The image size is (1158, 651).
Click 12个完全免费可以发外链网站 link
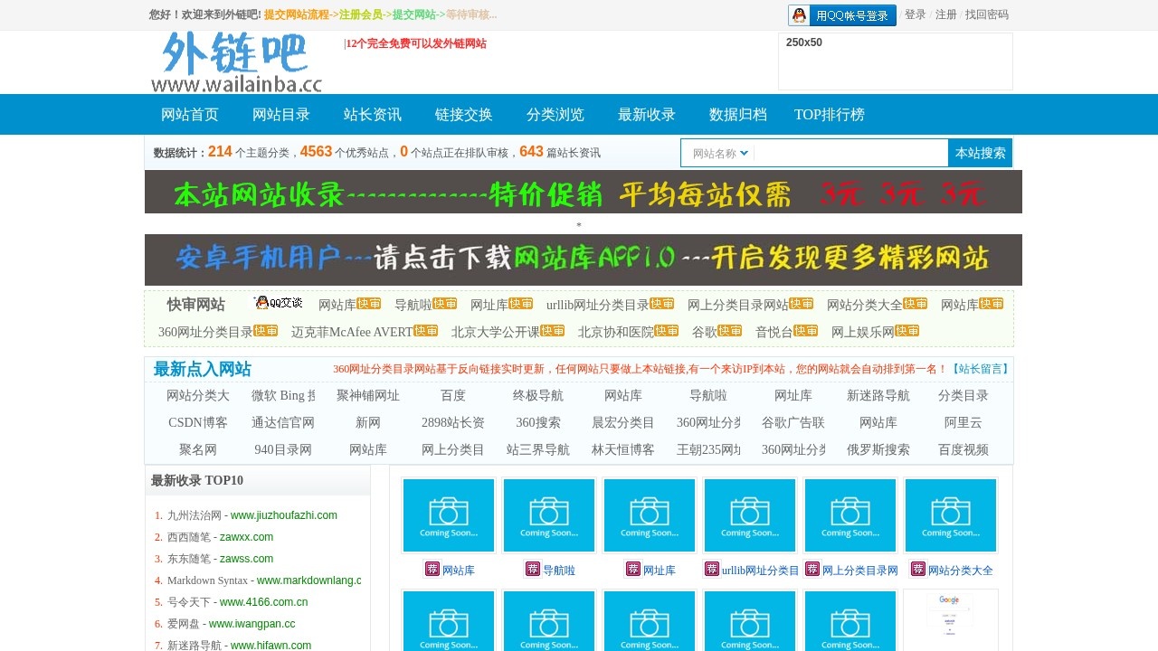416,43
